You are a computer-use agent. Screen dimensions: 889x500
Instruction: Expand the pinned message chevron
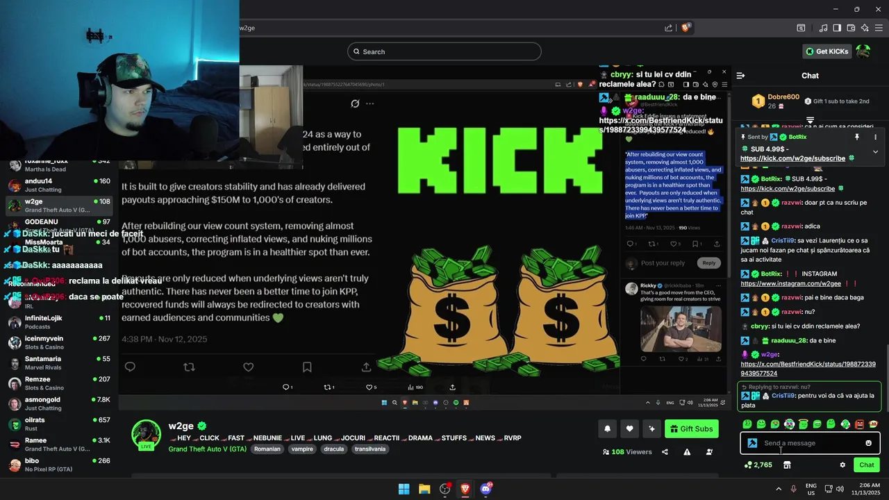[x=875, y=151]
